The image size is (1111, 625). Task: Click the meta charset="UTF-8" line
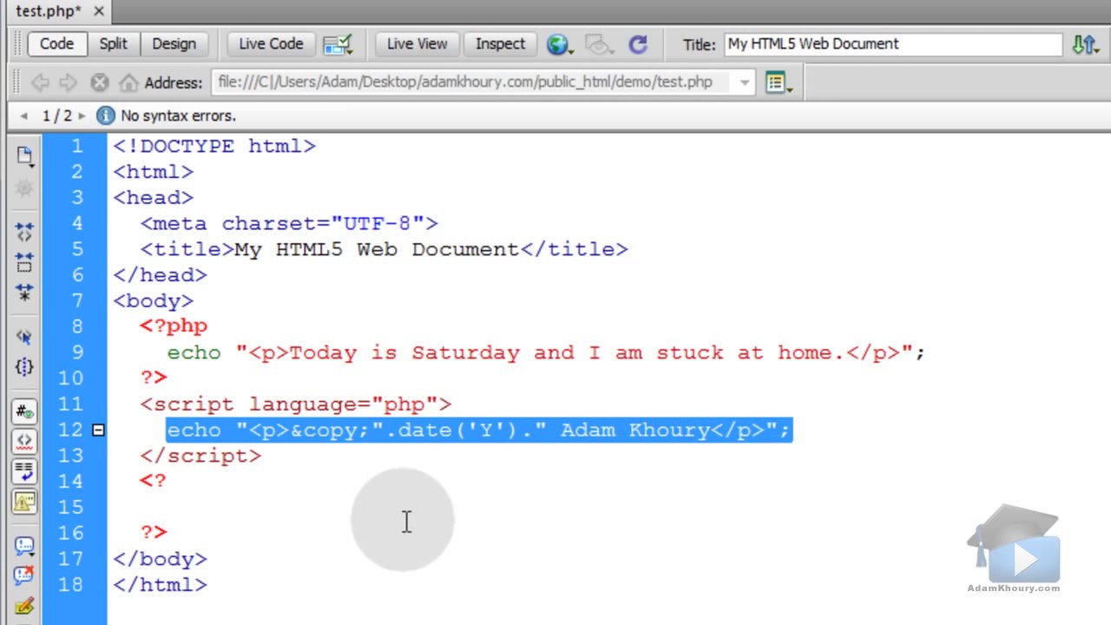[289, 223]
